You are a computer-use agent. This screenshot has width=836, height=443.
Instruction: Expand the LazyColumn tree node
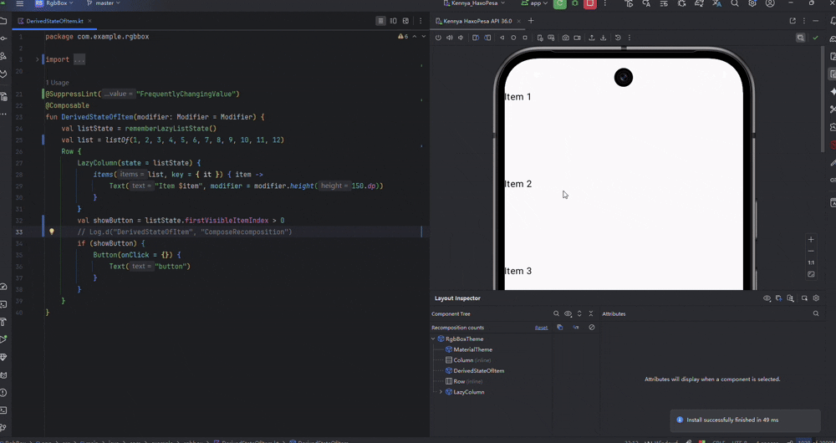[441, 392]
